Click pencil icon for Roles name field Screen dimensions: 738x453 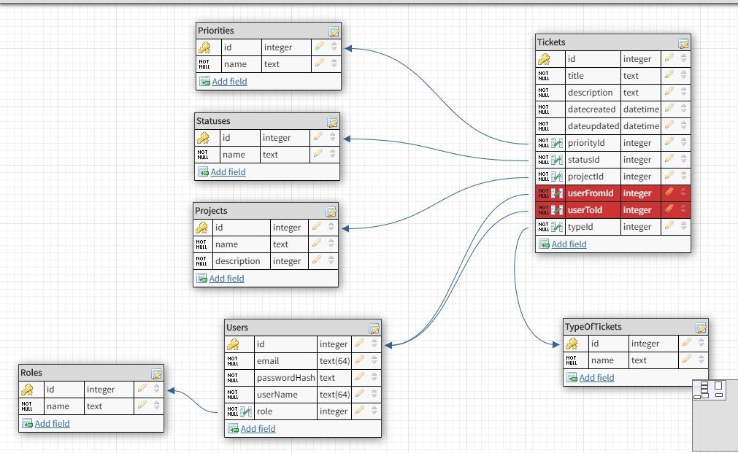tap(142, 405)
